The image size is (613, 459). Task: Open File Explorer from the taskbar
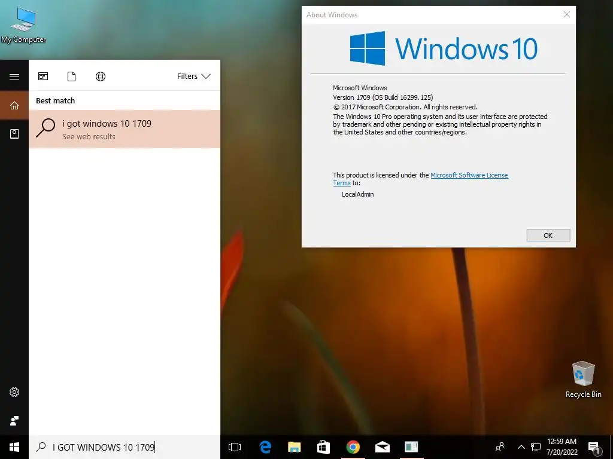coord(295,447)
